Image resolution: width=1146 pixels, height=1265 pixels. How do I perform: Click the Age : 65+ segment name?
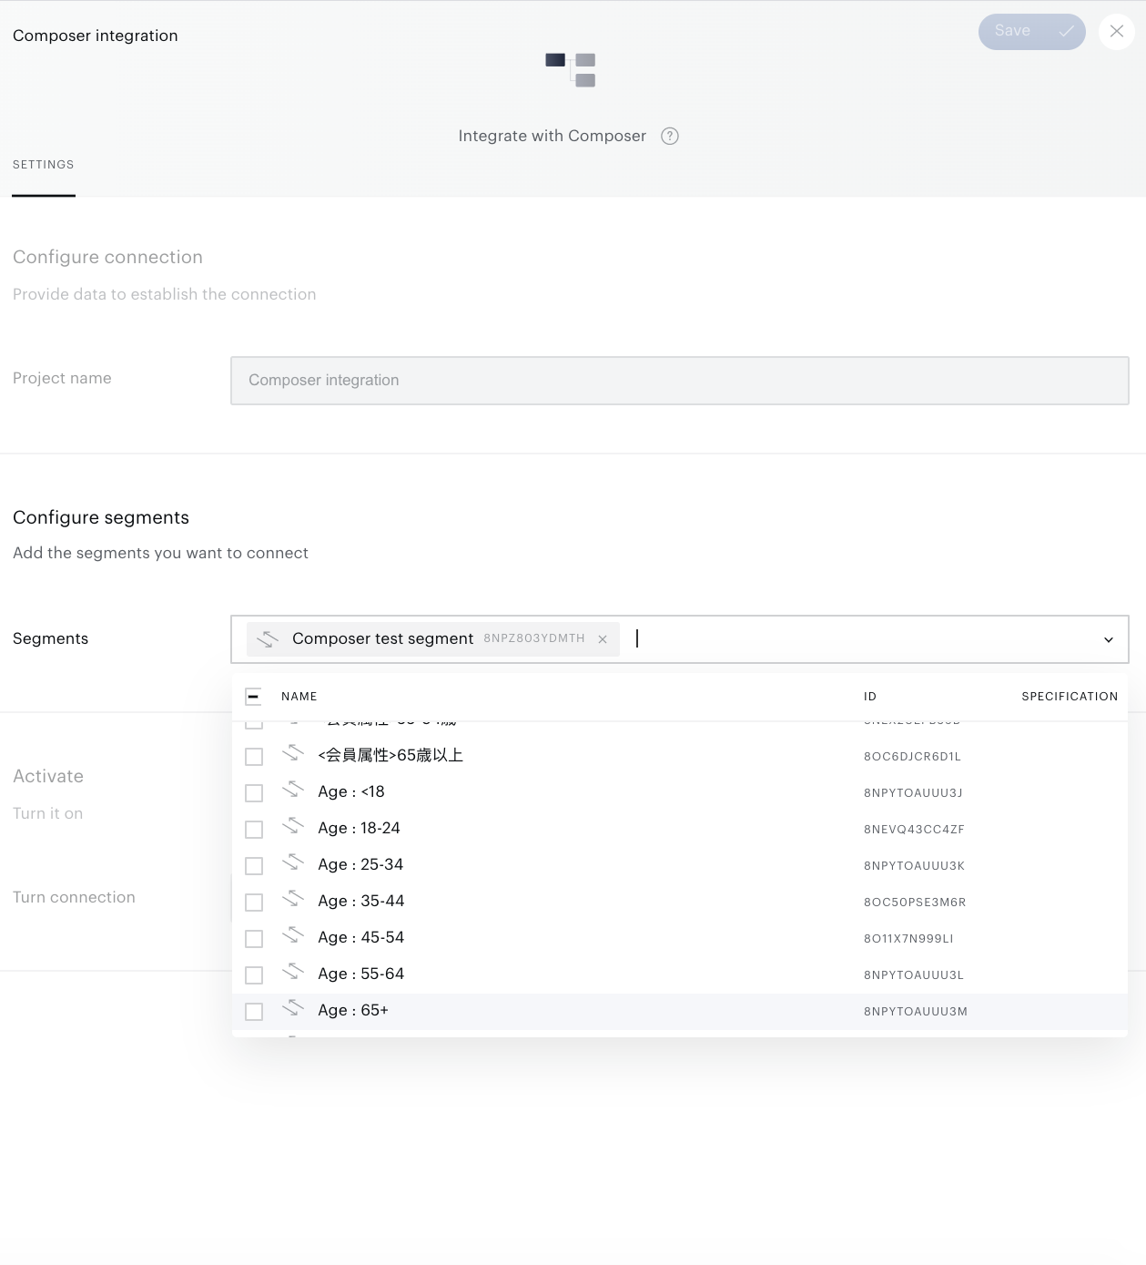click(x=353, y=1011)
